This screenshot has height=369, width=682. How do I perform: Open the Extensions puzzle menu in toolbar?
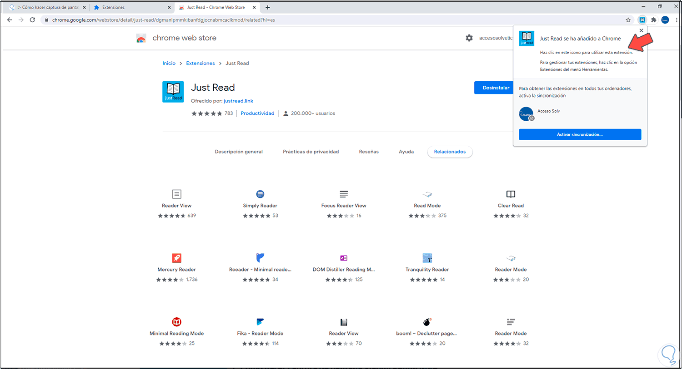pyautogui.click(x=653, y=20)
